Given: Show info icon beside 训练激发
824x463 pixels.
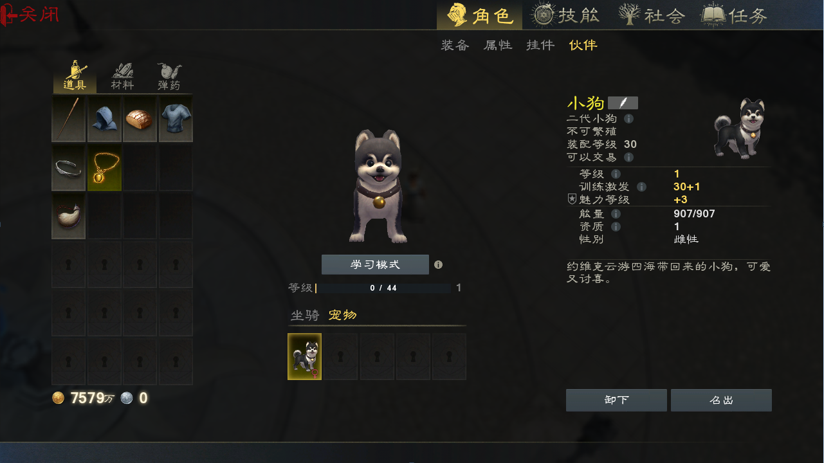Looking at the screenshot, I should pyautogui.click(x=641, y=187).
